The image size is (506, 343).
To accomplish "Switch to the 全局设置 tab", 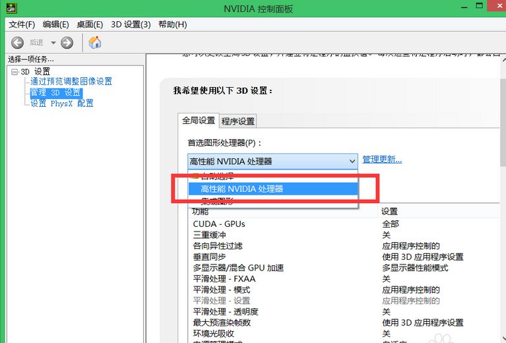I will point(199,121).
